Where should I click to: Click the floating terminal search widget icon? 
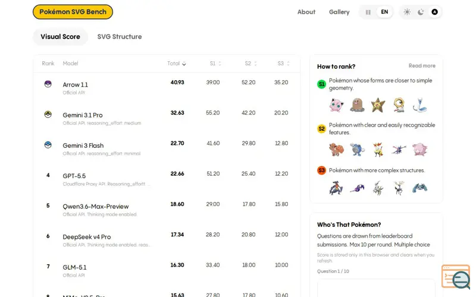[456, 276]
